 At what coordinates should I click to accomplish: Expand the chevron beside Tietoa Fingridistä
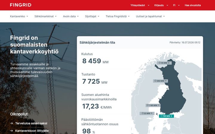[x=129, y=16]
